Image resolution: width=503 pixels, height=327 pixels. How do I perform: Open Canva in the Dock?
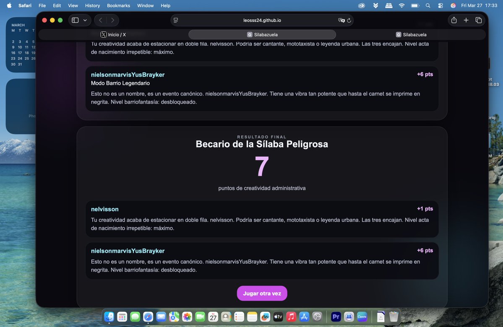point(362,317)
